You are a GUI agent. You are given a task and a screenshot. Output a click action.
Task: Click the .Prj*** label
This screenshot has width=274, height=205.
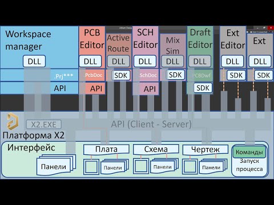[63, 76]
